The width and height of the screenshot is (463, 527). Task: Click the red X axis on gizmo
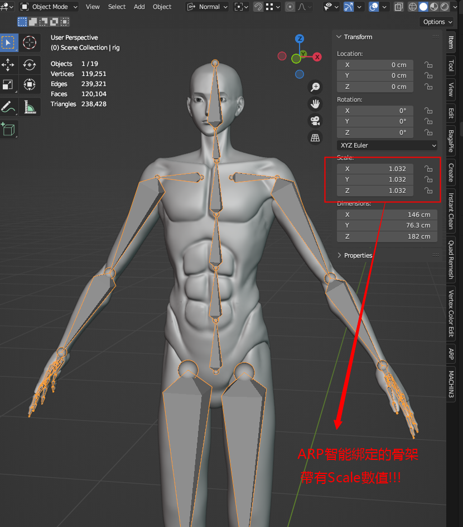tap(317, 57)
